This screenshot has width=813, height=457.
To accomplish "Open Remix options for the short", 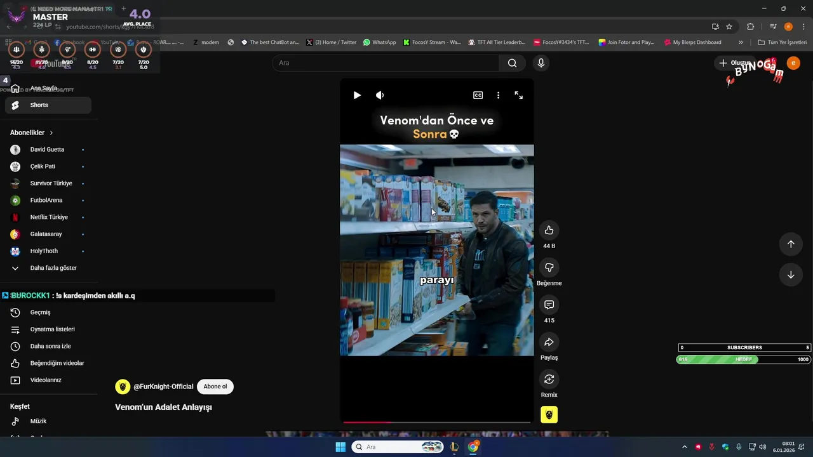I will click(x=549, y=379).
